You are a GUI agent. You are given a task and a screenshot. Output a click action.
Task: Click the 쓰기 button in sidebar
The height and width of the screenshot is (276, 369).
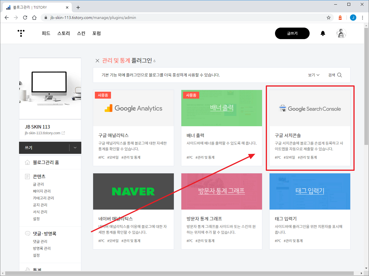tap(44, 148)
